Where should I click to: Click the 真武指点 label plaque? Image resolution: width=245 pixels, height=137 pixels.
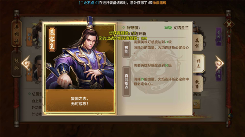tap(126, 82)
